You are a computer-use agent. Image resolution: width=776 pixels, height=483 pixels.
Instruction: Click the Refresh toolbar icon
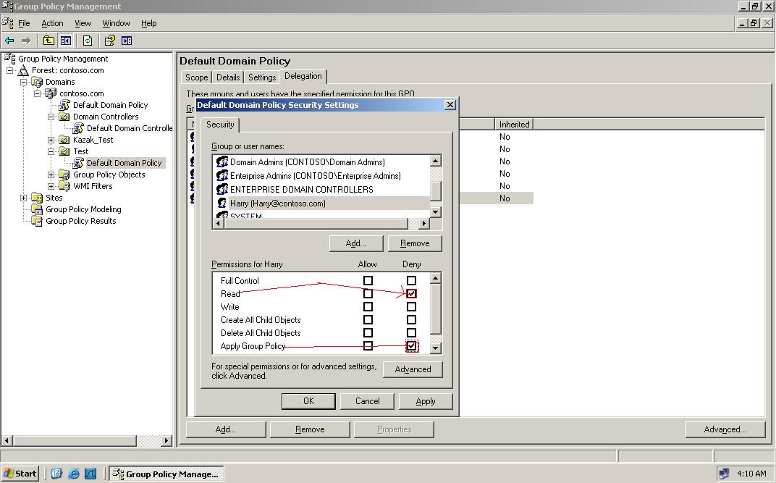pos(88,41)
